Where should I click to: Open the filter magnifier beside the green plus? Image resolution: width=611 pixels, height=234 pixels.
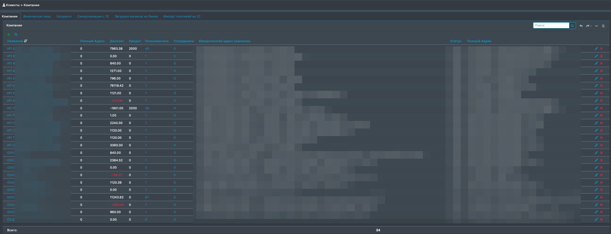16,35
